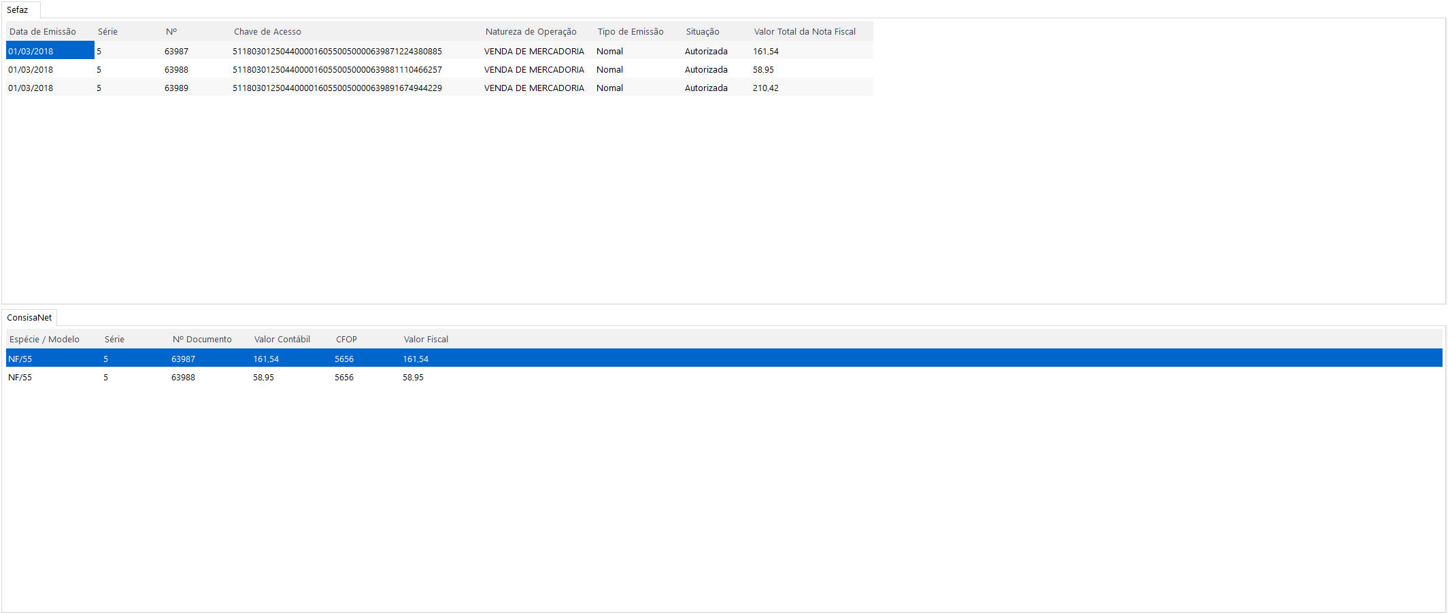Click the Tipo de Emissão column header
Screen dimensions: 1448x614
[x=630, y=32]
